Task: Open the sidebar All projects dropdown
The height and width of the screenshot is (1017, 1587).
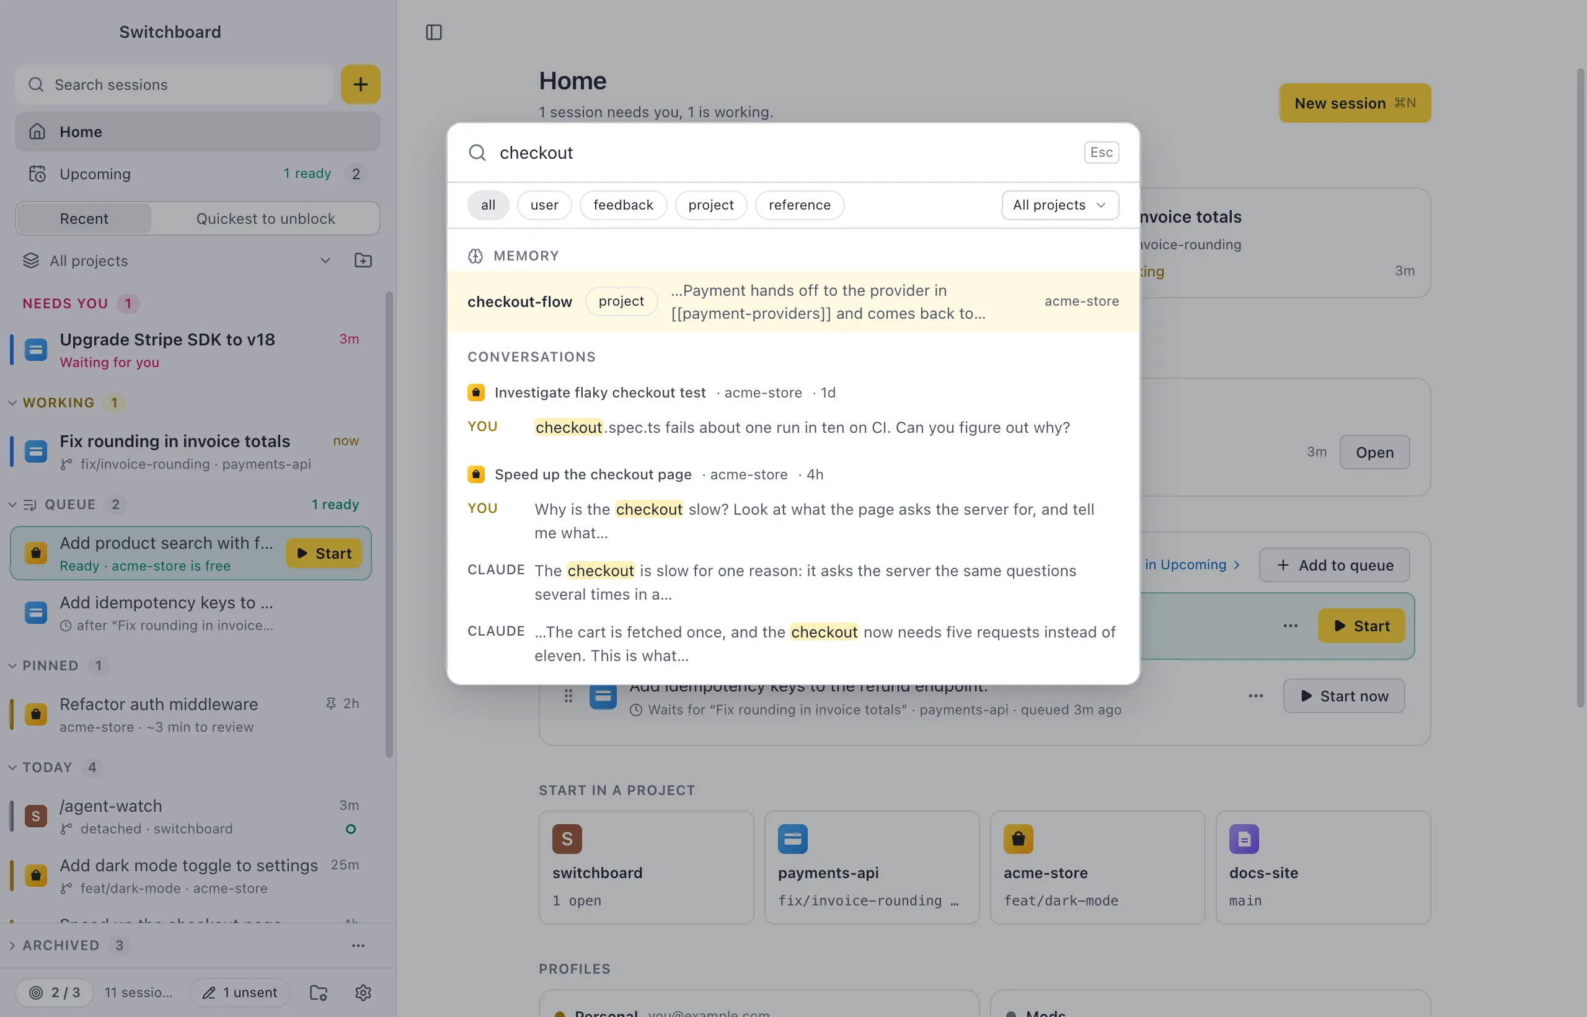Action: [x=177, y=260]
